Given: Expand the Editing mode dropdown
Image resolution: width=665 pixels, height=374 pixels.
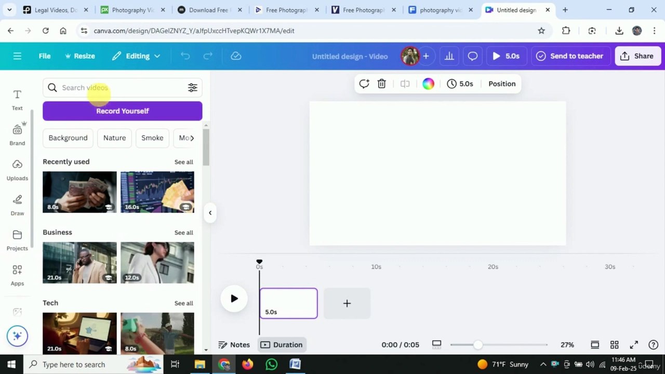Looking at the screenshot, I should pyautogui.click(x=136, y=56).
